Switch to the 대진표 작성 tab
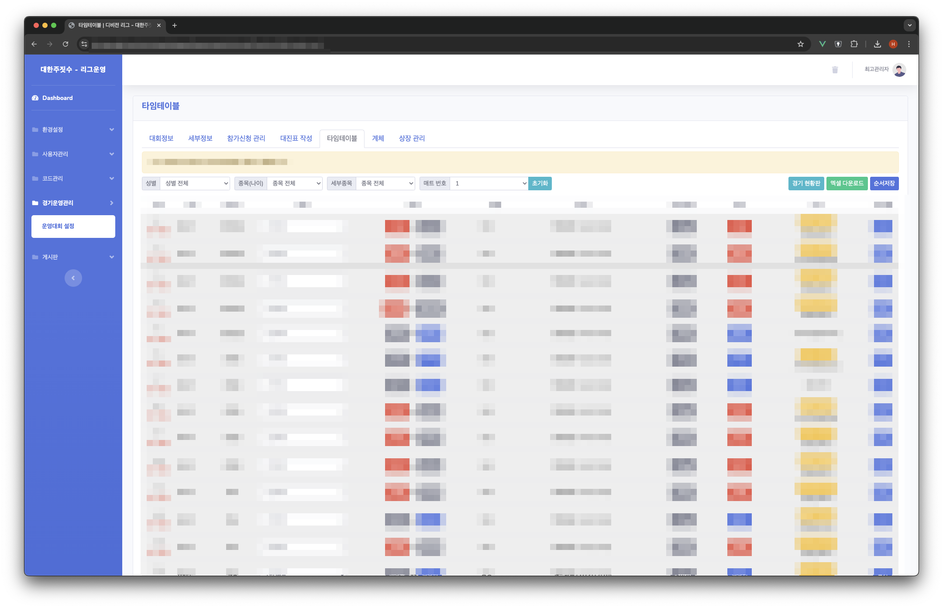The height and width of the screenshot is (608, 943). [x=296, y=138]
